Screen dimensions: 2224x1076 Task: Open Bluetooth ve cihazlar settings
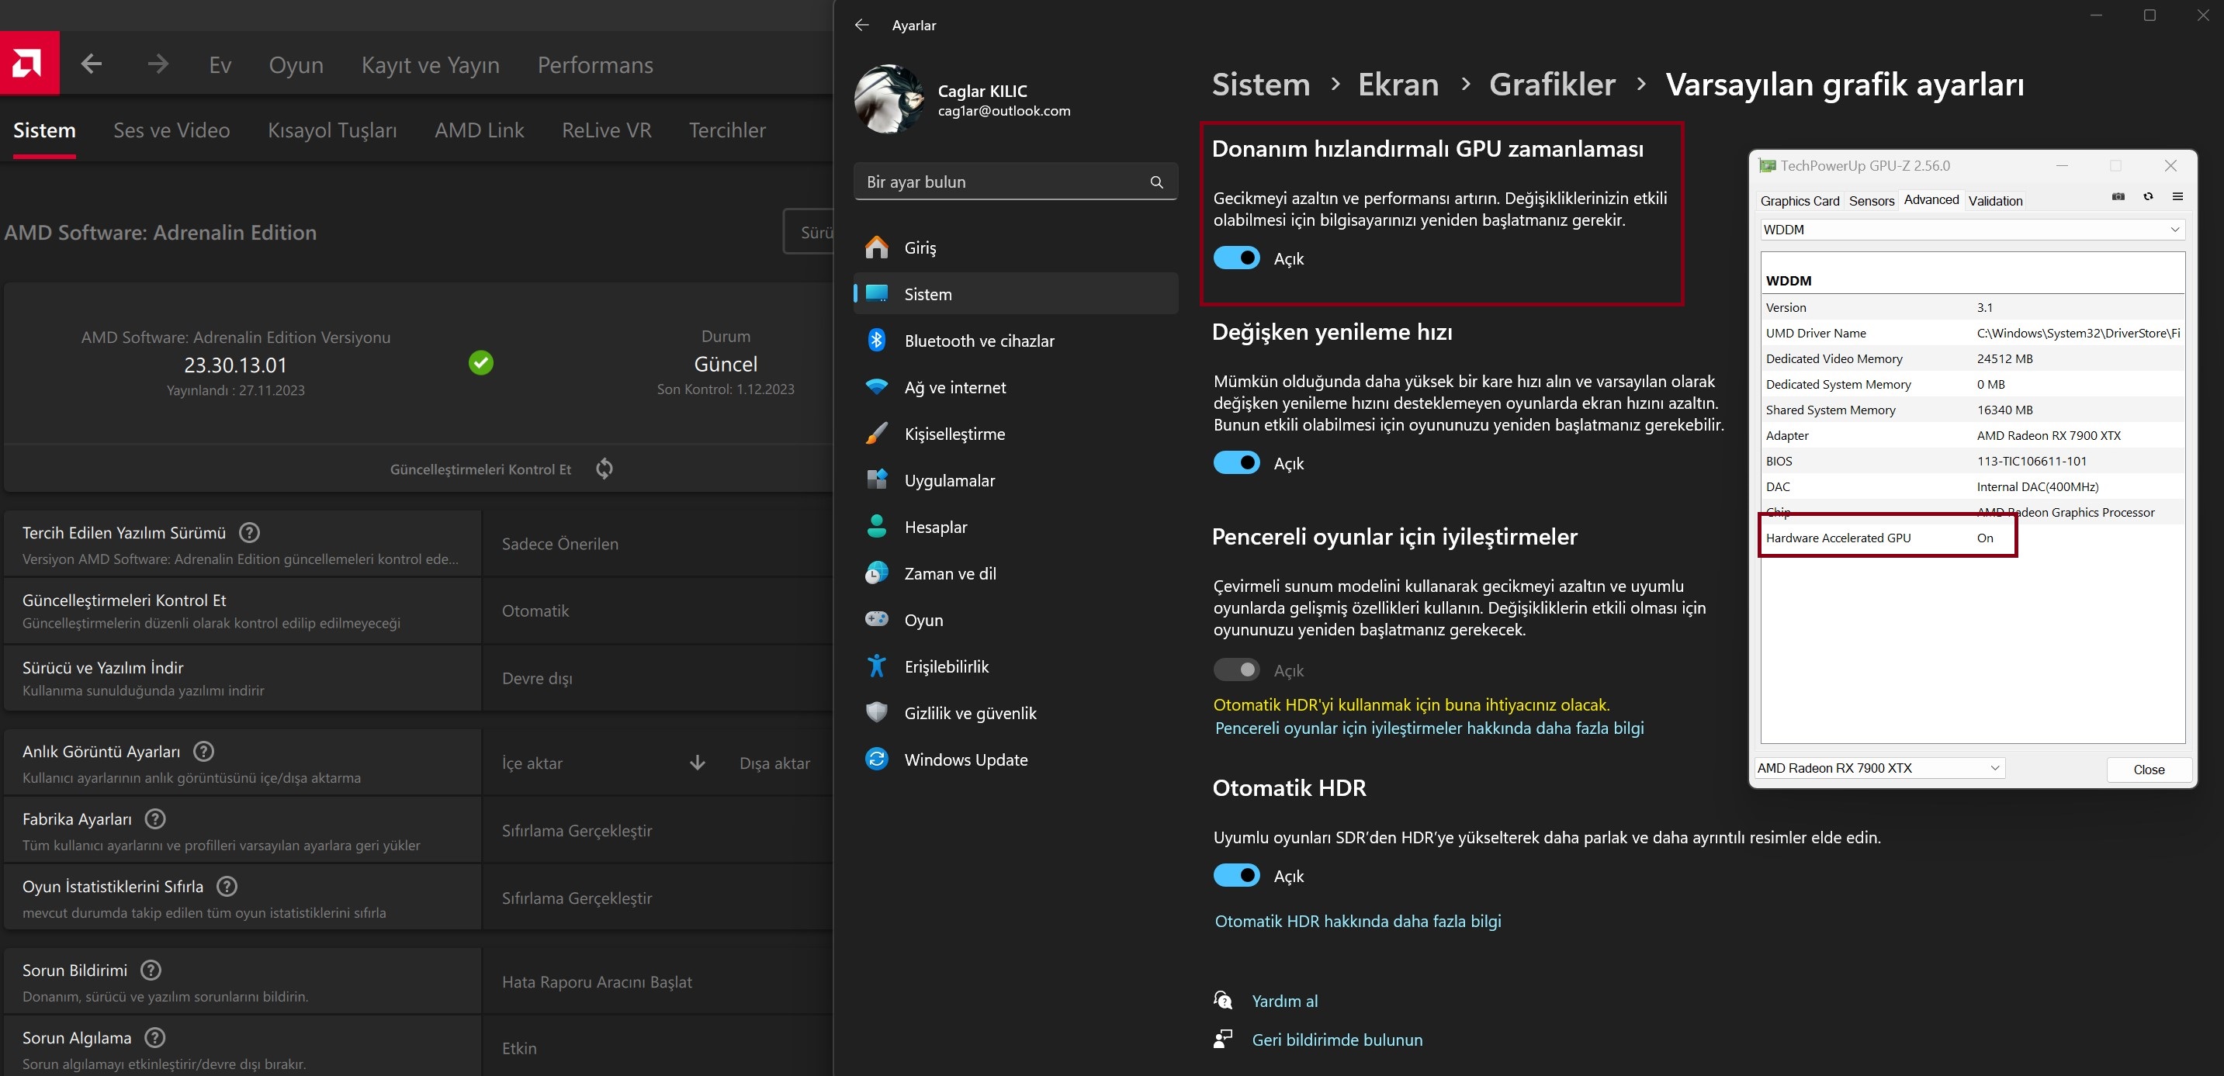(x=1015, y=341)
